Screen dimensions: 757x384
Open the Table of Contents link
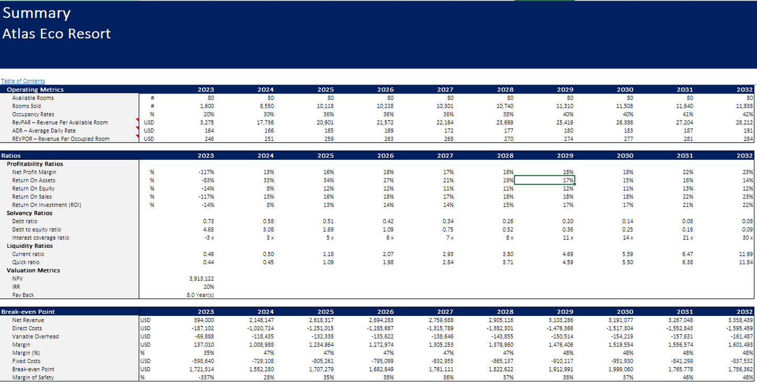point(23,81)
